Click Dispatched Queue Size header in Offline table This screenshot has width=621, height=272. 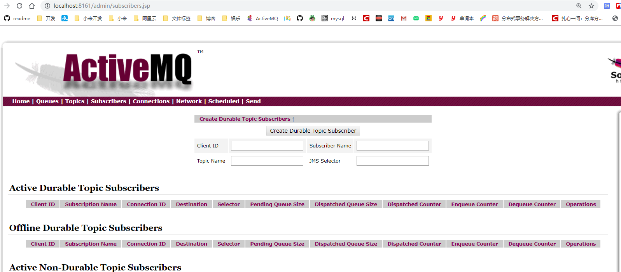pyautogui.click(x=346, y=244)
